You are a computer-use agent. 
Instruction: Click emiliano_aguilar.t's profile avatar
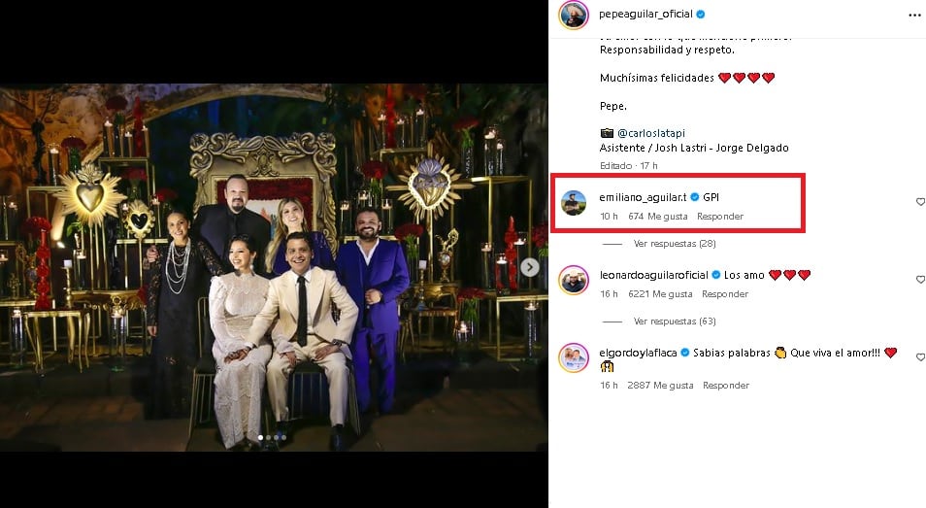click(x=574, y=203)
